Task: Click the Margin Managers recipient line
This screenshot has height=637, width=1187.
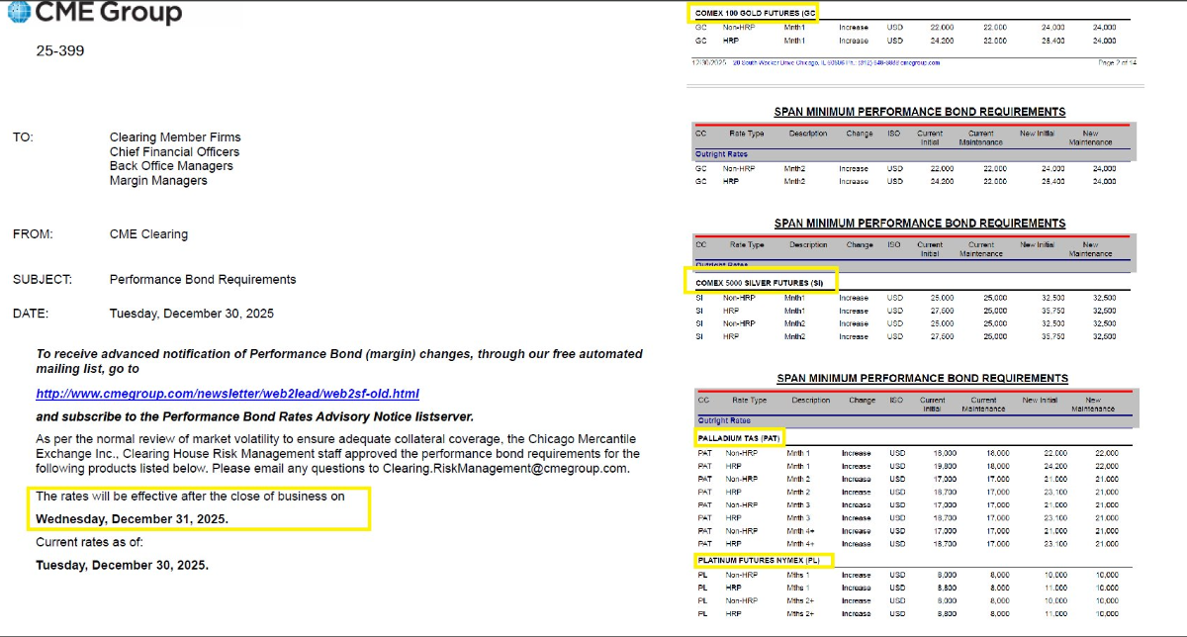Action: pos(158,181)
